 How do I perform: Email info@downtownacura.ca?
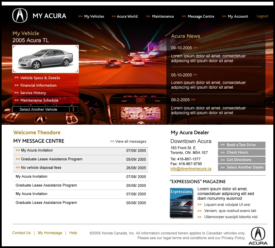pos(191,169)
